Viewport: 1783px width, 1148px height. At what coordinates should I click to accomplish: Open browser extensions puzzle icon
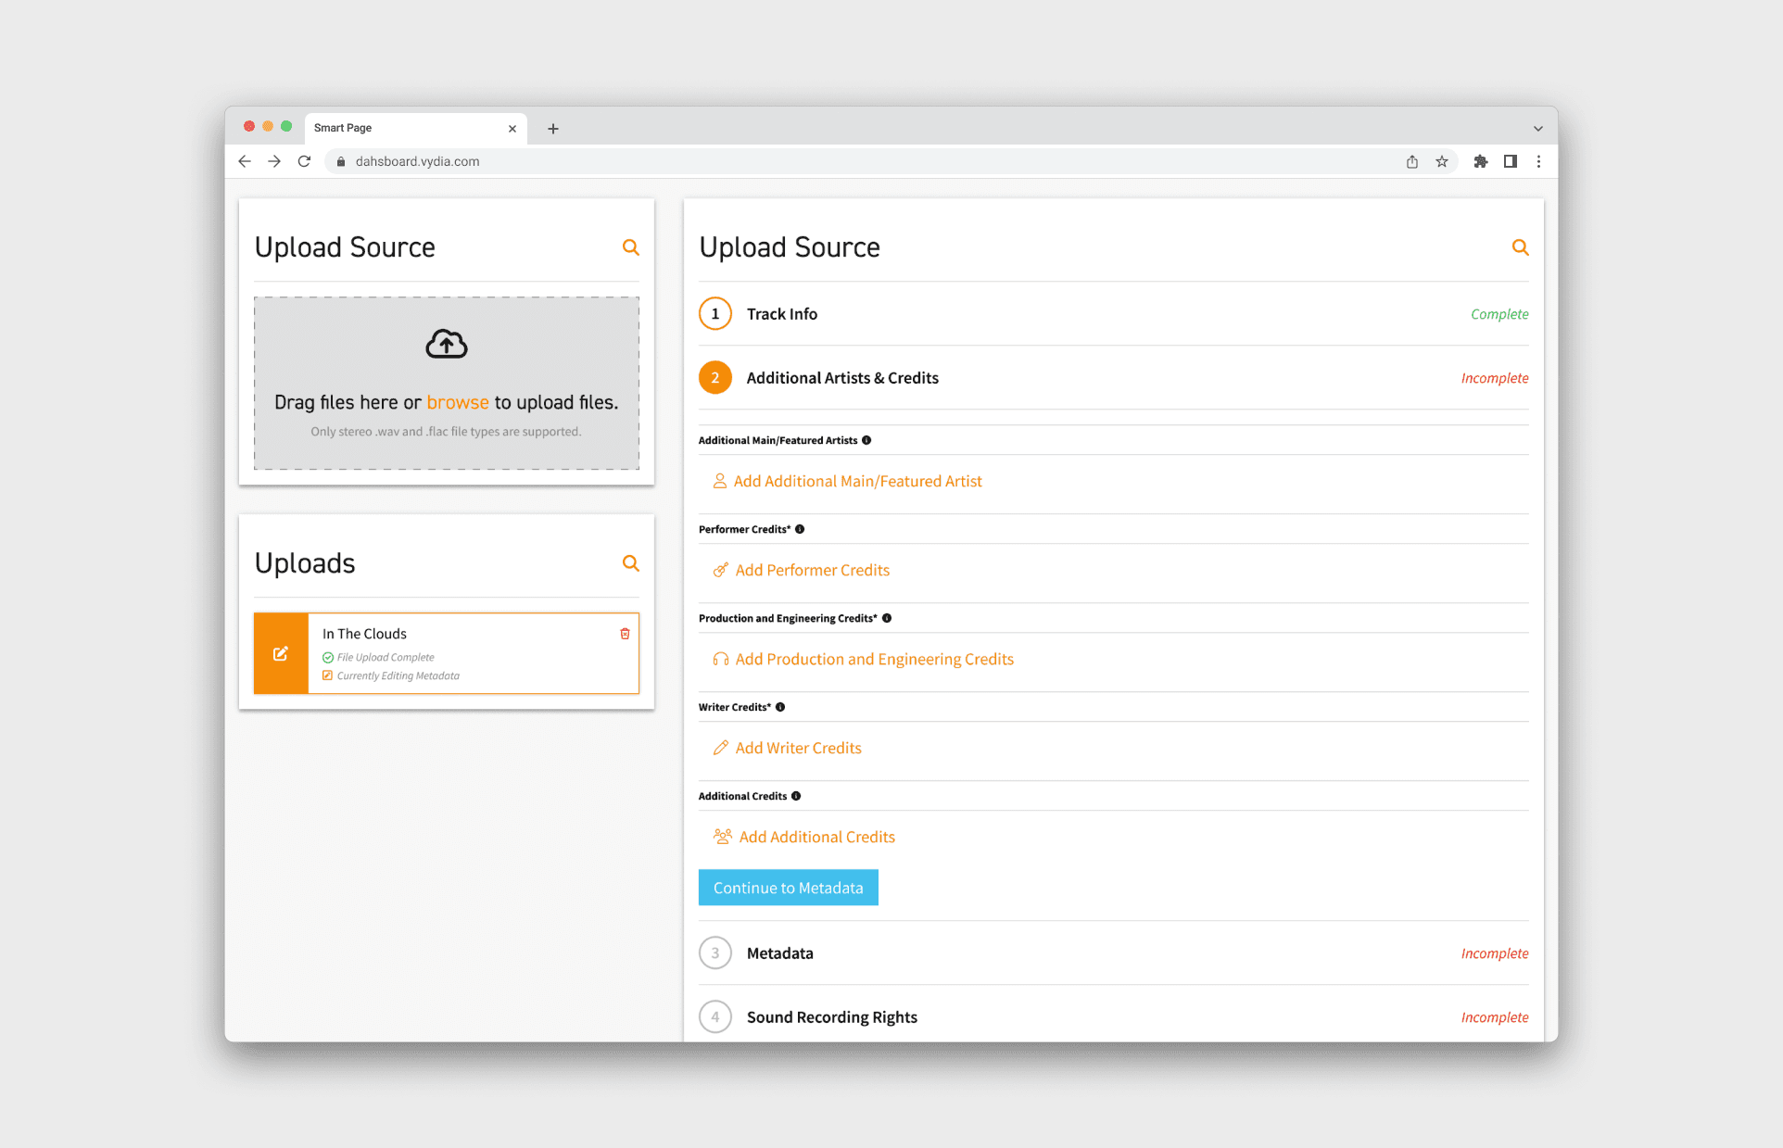coord(1480,161)
